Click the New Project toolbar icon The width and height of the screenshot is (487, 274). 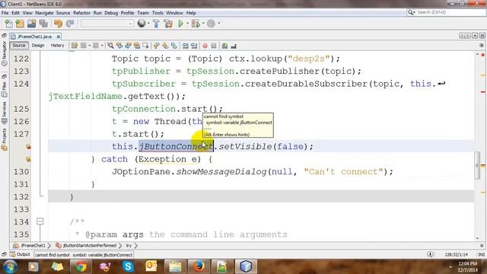click(x=21, y=24)
